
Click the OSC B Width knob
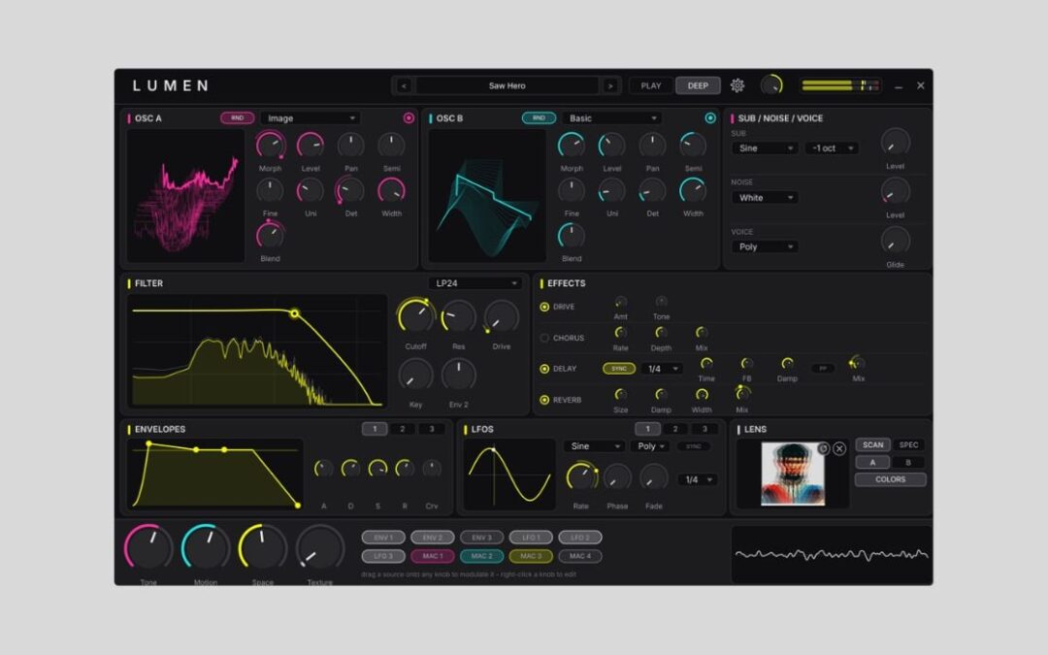[x=693, y=191]
